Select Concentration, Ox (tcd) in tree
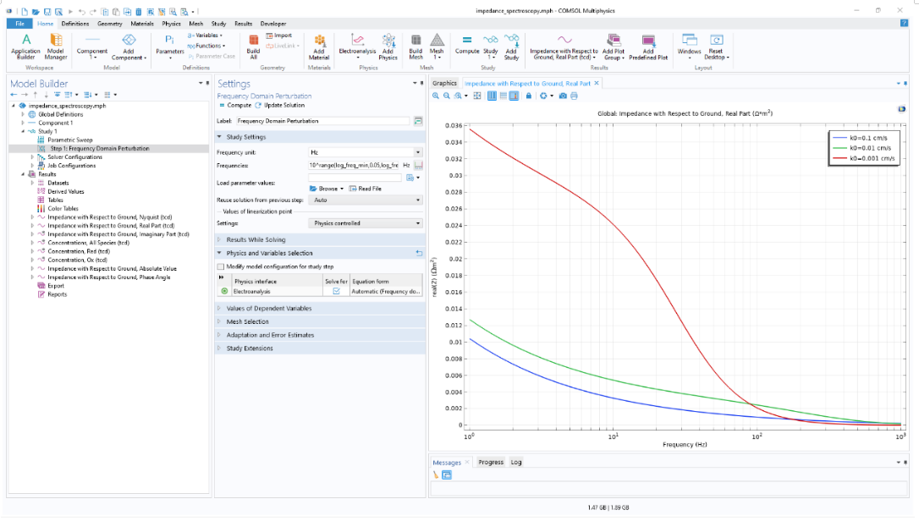 (x=77, y=260)
